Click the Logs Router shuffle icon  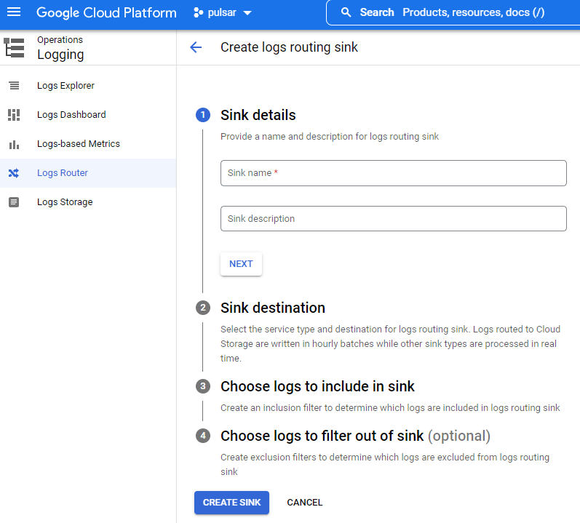[14, 173]
